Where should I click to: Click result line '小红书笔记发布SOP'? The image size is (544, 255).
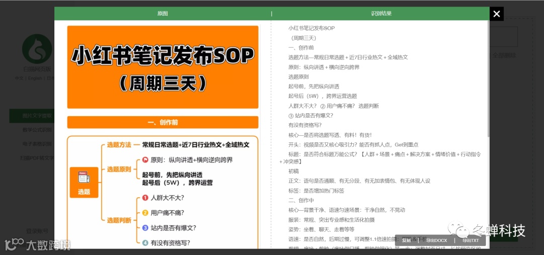(312, 28)
